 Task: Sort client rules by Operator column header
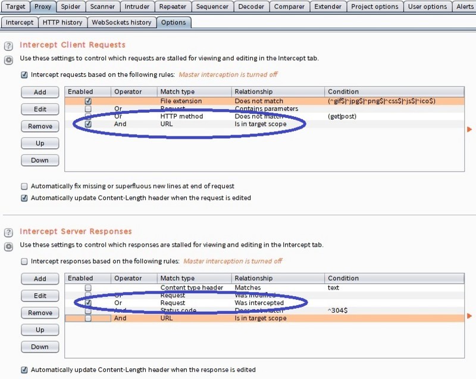pyautogui.click(x=134, y=92)
